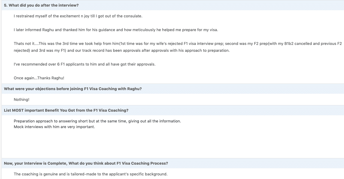This screenshot has height=179, width=344.
Task: Click the sentence about recommending 6 F1 applicants
Action: (84, 64)
